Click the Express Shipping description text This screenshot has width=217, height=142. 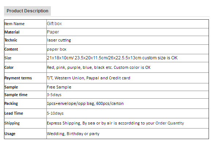point(115,123)
